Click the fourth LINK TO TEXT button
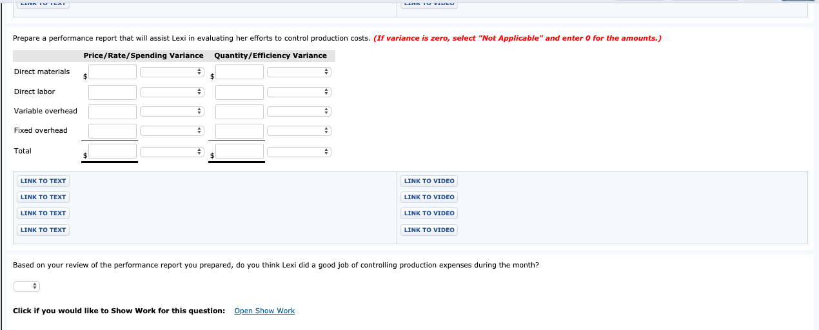This screenshot has width=819, height=330. [43, 230]
